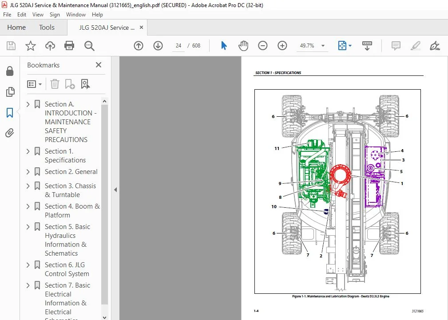Click the upload to cloud icon
Screen dimensions: 448x320
point(50,46)
